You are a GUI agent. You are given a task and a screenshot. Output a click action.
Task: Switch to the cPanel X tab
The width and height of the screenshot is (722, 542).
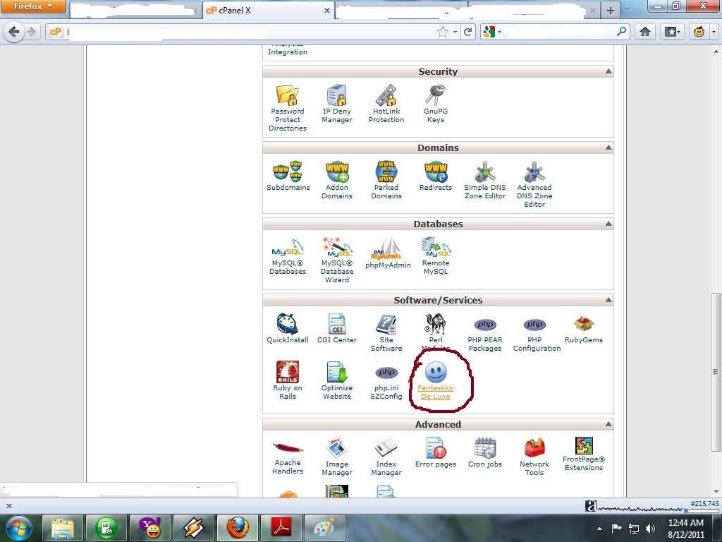[x=268, y=10]
